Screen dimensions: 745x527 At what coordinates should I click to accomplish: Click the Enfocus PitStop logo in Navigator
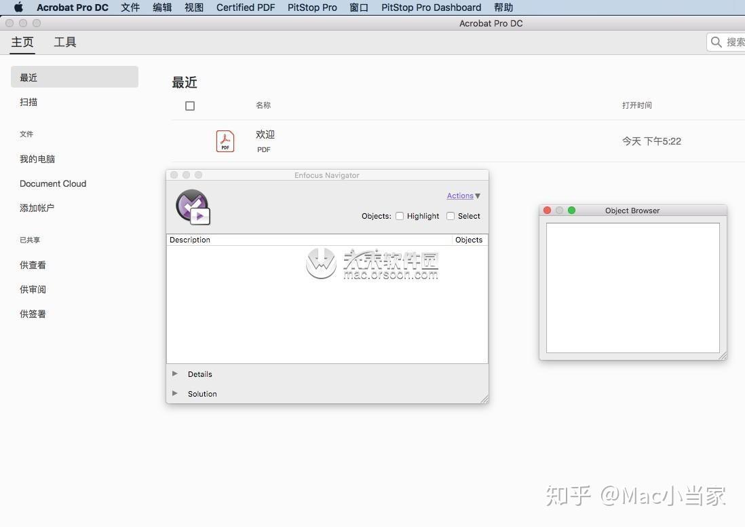(192, 205)
